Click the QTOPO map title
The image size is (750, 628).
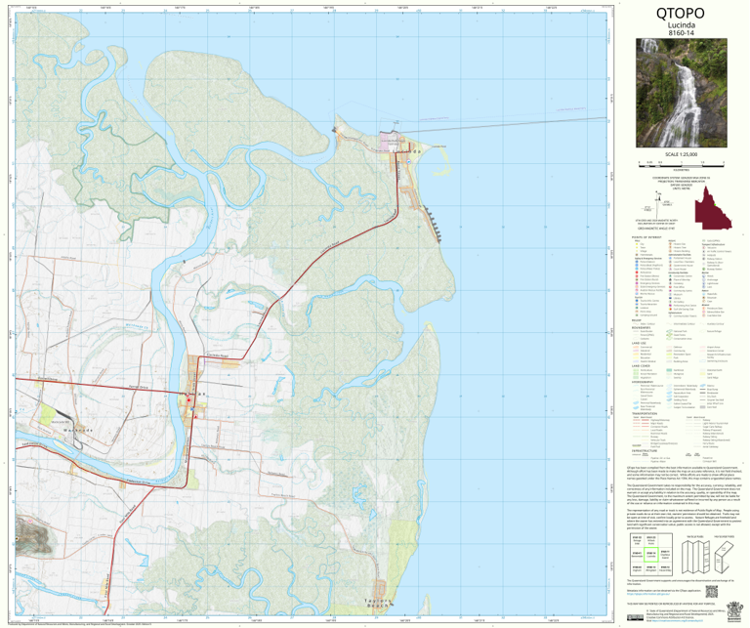pos(680,13)
